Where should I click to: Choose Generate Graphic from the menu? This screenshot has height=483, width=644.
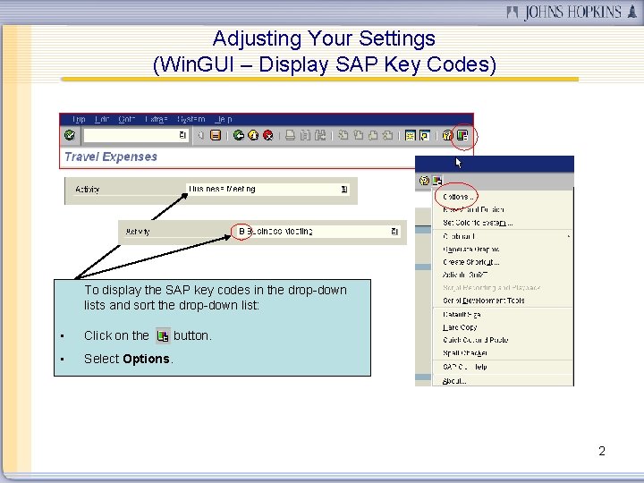coord(471,250)
